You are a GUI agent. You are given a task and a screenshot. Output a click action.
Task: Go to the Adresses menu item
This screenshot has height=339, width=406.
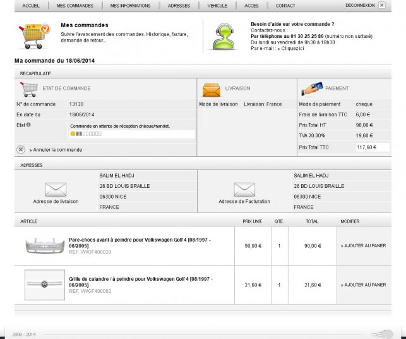coord(179,6)
